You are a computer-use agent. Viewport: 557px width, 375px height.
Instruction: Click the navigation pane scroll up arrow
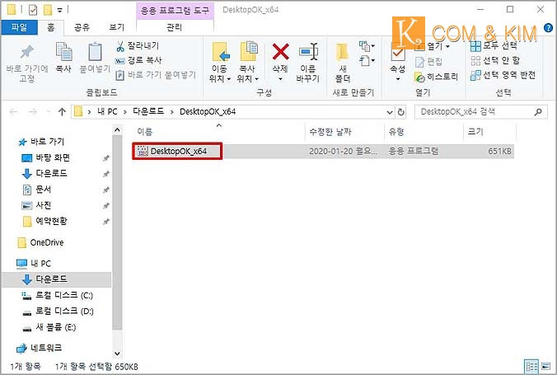pos(117,130)
